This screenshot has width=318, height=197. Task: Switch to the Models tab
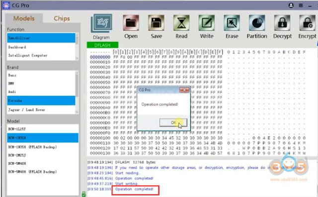(24, 18)
